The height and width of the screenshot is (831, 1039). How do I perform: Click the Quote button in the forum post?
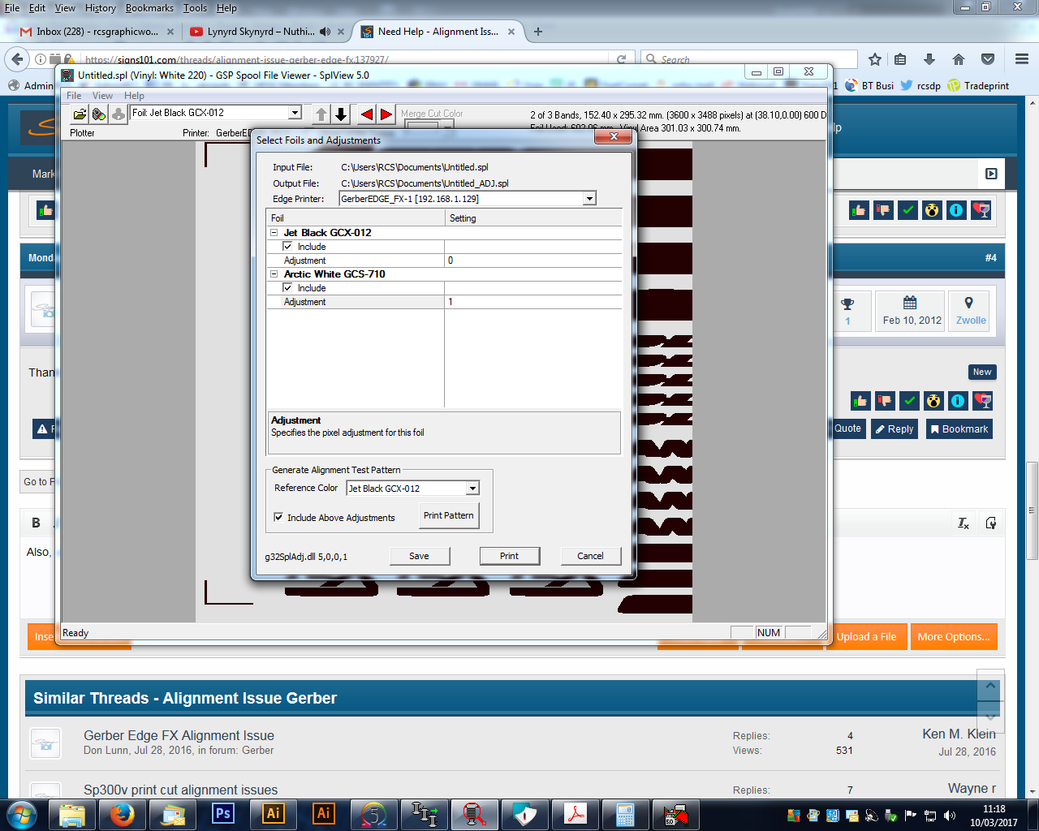pyautogui.click(x=847, y=428)
